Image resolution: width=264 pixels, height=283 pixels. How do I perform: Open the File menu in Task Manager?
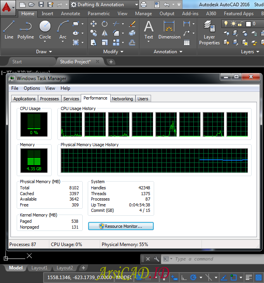[15, 88]
